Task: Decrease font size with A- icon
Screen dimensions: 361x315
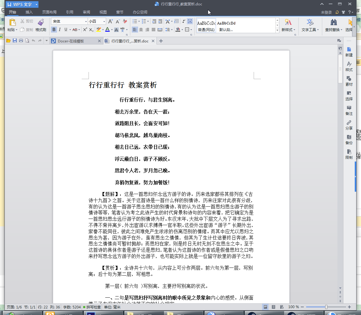Action: [x=118, y=21]
